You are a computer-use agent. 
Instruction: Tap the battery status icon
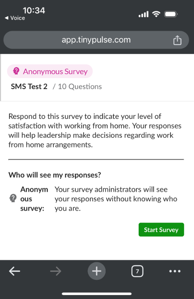(x=171, y=14)
